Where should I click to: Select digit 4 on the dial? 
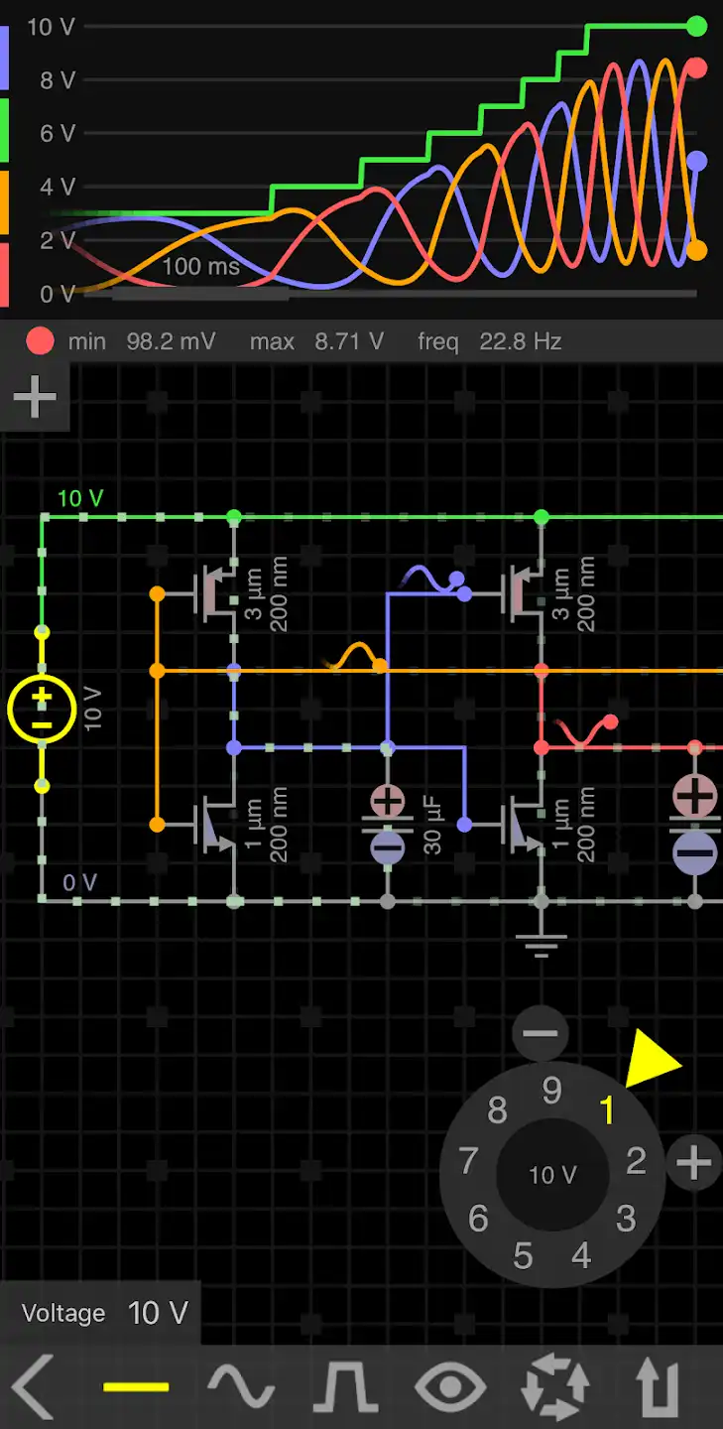[581, 1255]
